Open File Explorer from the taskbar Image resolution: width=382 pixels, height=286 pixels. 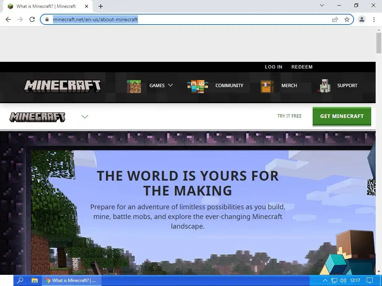35,280
